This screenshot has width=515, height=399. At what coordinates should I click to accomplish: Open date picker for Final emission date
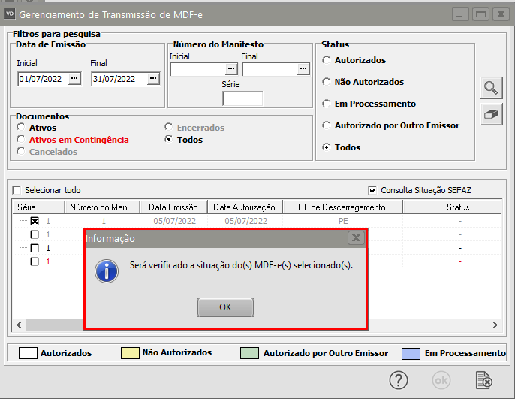[153, 79]
